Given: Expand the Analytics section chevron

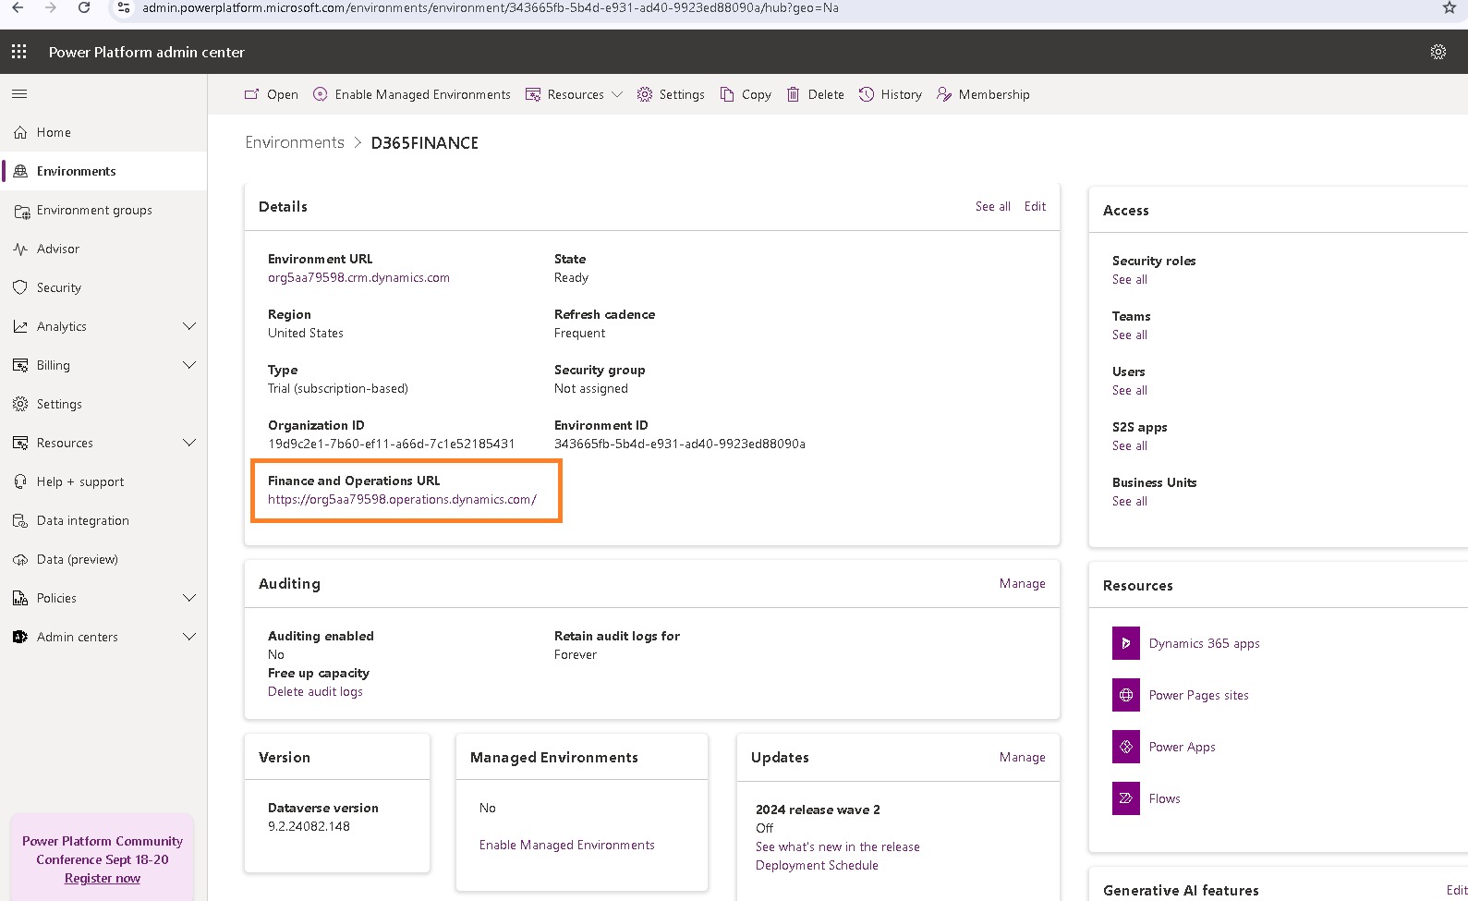Looking at the screenshot, I should coord(189,326).
